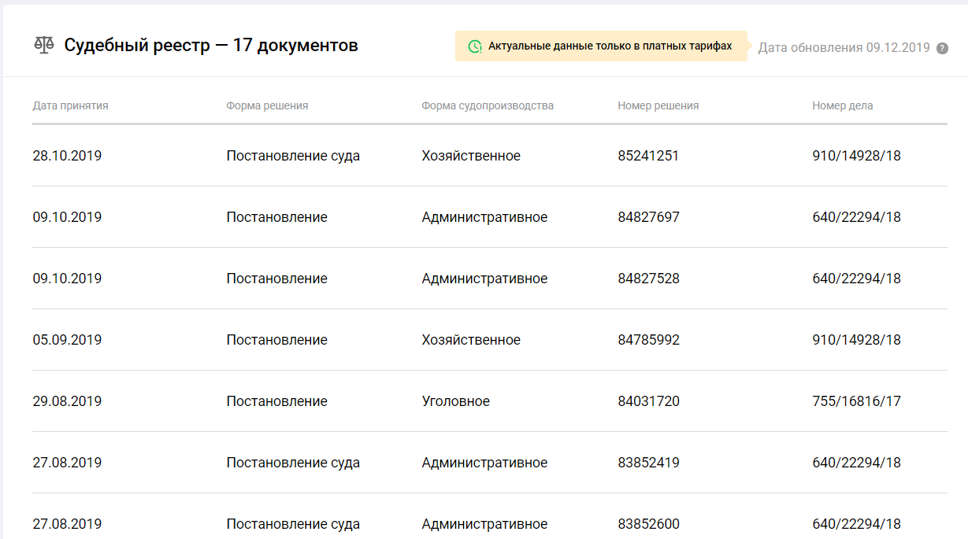968x539 pixels.
Task: Open decision number 84785992
Action: pyautogui.click(x=648, y=340)
